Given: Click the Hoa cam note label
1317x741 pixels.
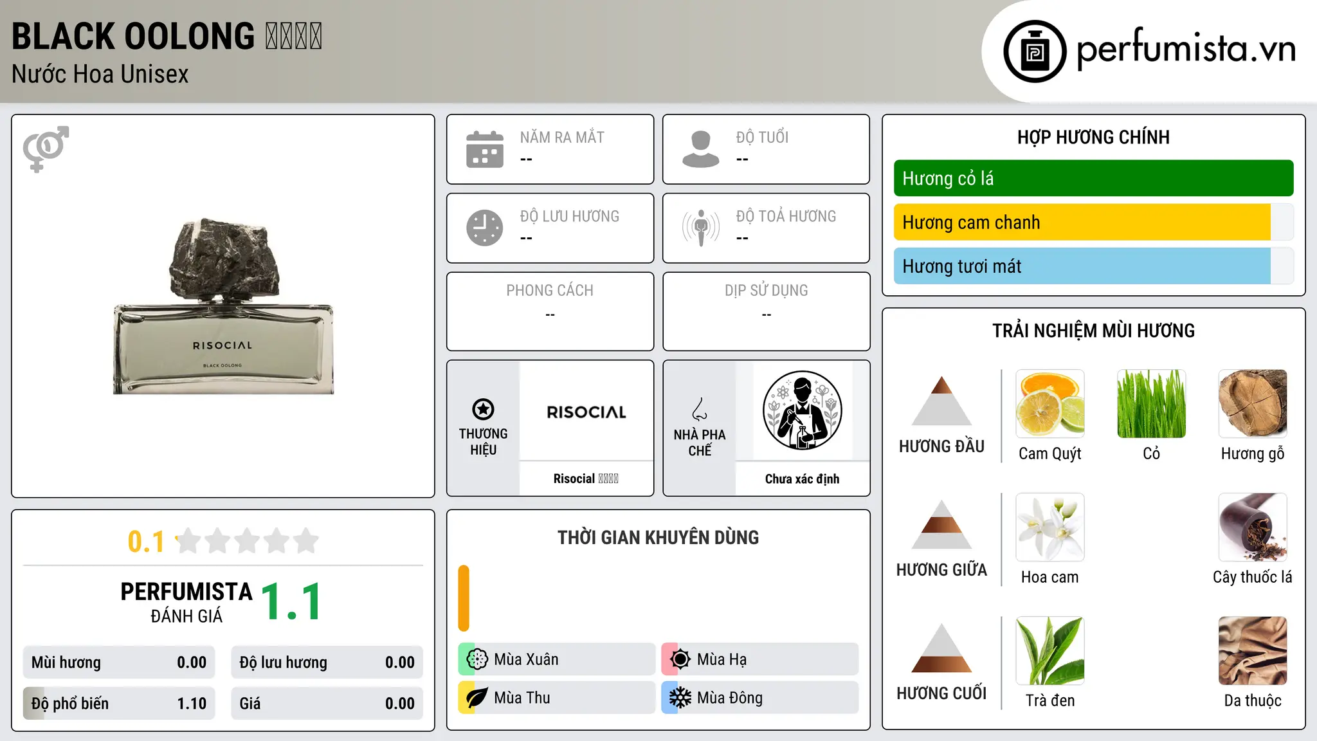Looking at the screenshot, I should click(1050, 577).
